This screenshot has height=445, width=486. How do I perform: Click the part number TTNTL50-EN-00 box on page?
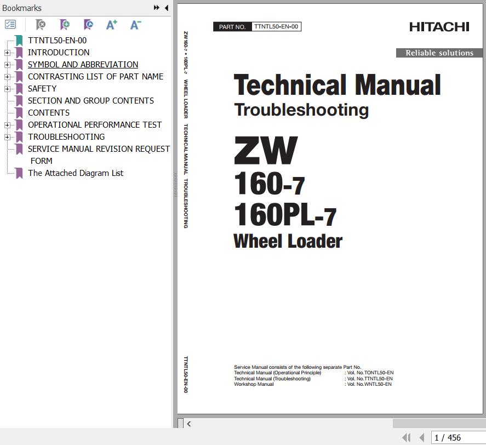[276, 27]
